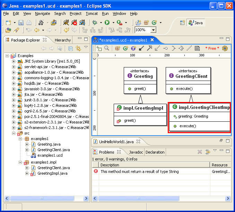Toggle Link with Editor in Package Explorer
The height and width of the screenshot is (212, 235).
tap(78, 48)
